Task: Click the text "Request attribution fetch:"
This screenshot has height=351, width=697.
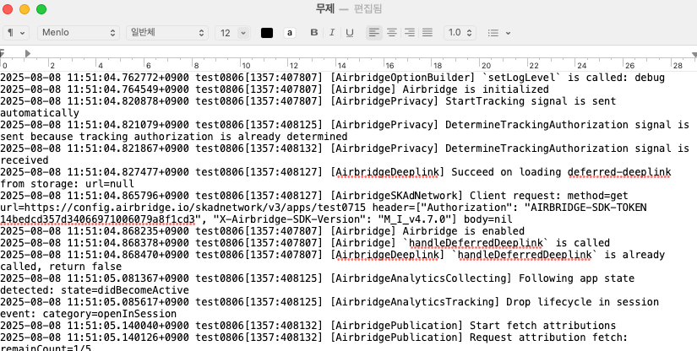Action: point(548,337)
